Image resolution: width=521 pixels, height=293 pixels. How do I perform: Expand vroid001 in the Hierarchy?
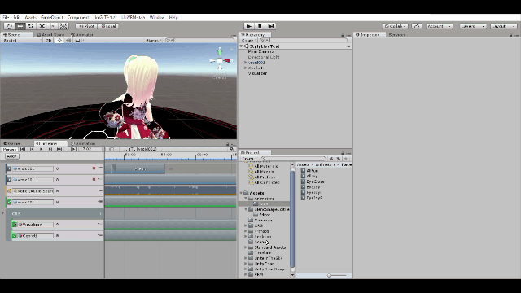[246, 63]
